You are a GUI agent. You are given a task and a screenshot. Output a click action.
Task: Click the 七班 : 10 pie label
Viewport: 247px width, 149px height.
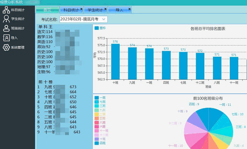(238, 114)
